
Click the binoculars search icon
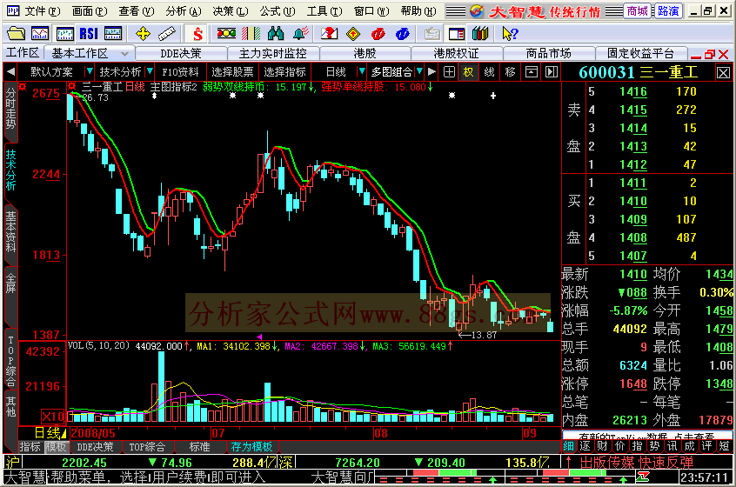click(276, 34)
